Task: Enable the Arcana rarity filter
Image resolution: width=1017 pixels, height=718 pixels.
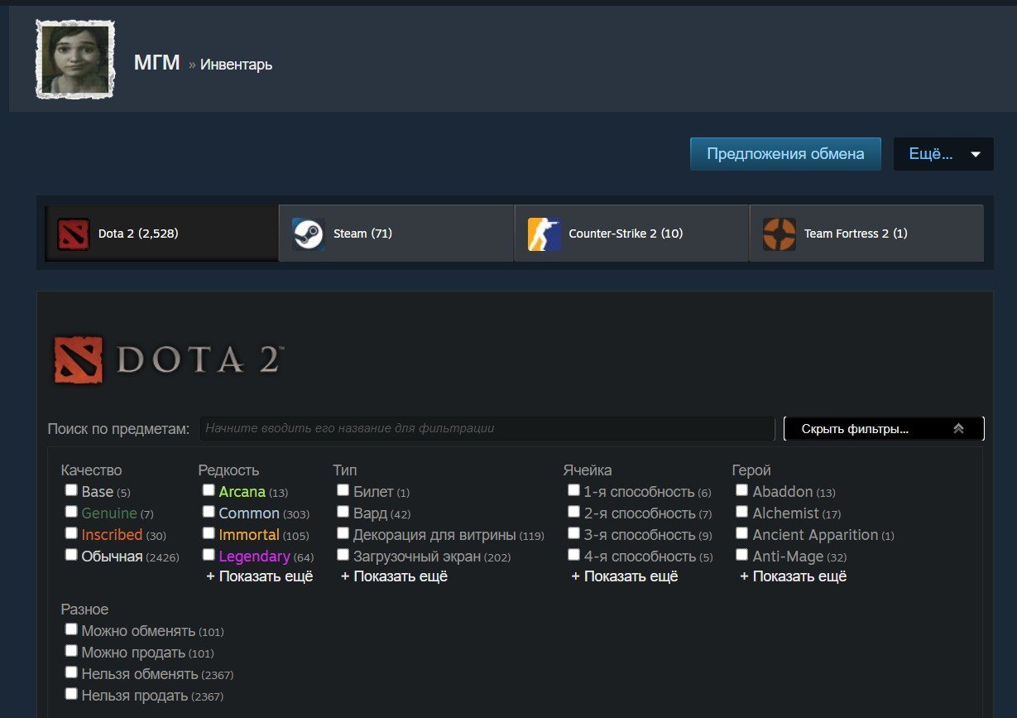Action: tap(209, 490)
